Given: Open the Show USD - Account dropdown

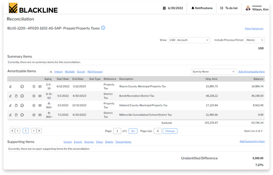Looking at the screenshot, I should (x=189, y=40).
